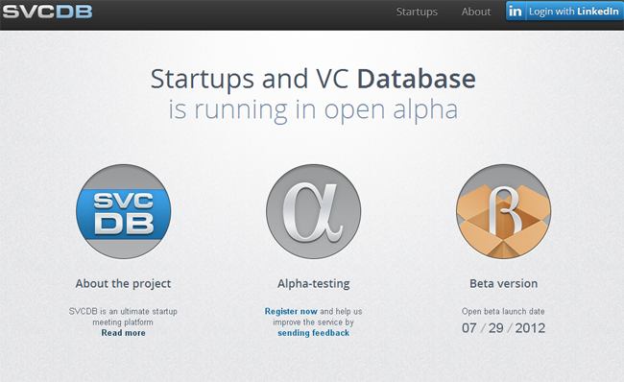The image size is (624, 382).
Task: Click 'Open beta launch date' label
Action: (503, 312)
